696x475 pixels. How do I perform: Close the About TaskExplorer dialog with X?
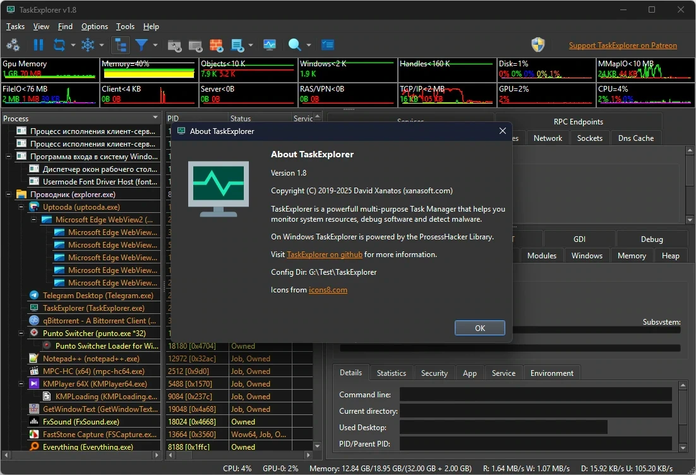[x=503, y=131]
